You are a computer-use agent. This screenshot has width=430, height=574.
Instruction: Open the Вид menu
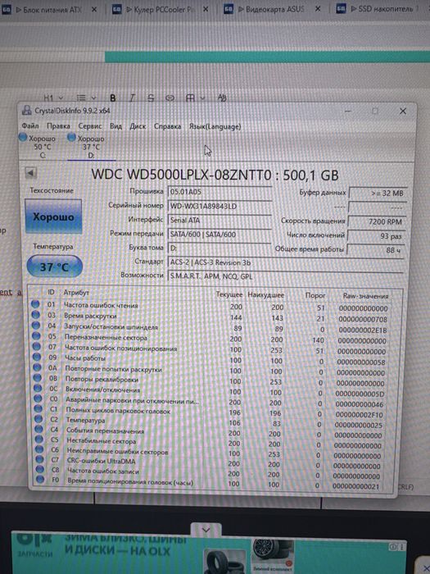pyautogui.click(x=116, y=126)
